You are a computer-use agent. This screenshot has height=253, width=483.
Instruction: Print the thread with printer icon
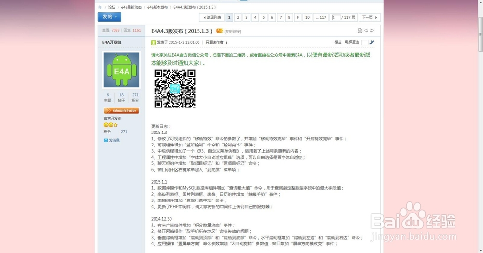360,31
